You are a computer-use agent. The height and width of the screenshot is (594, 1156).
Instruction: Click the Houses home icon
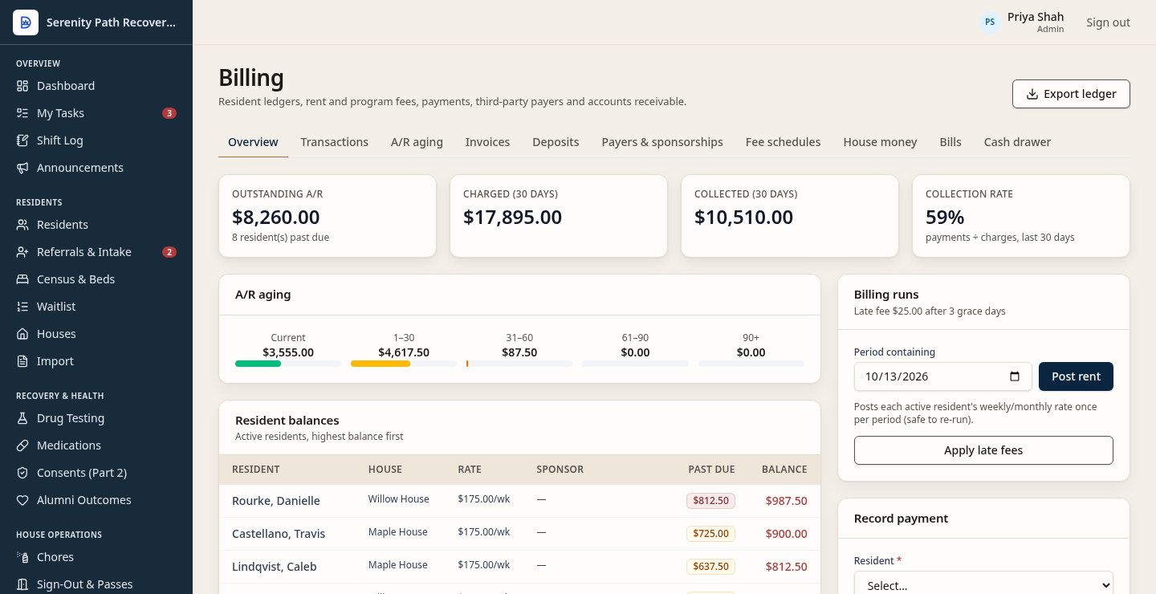[22, 334]
